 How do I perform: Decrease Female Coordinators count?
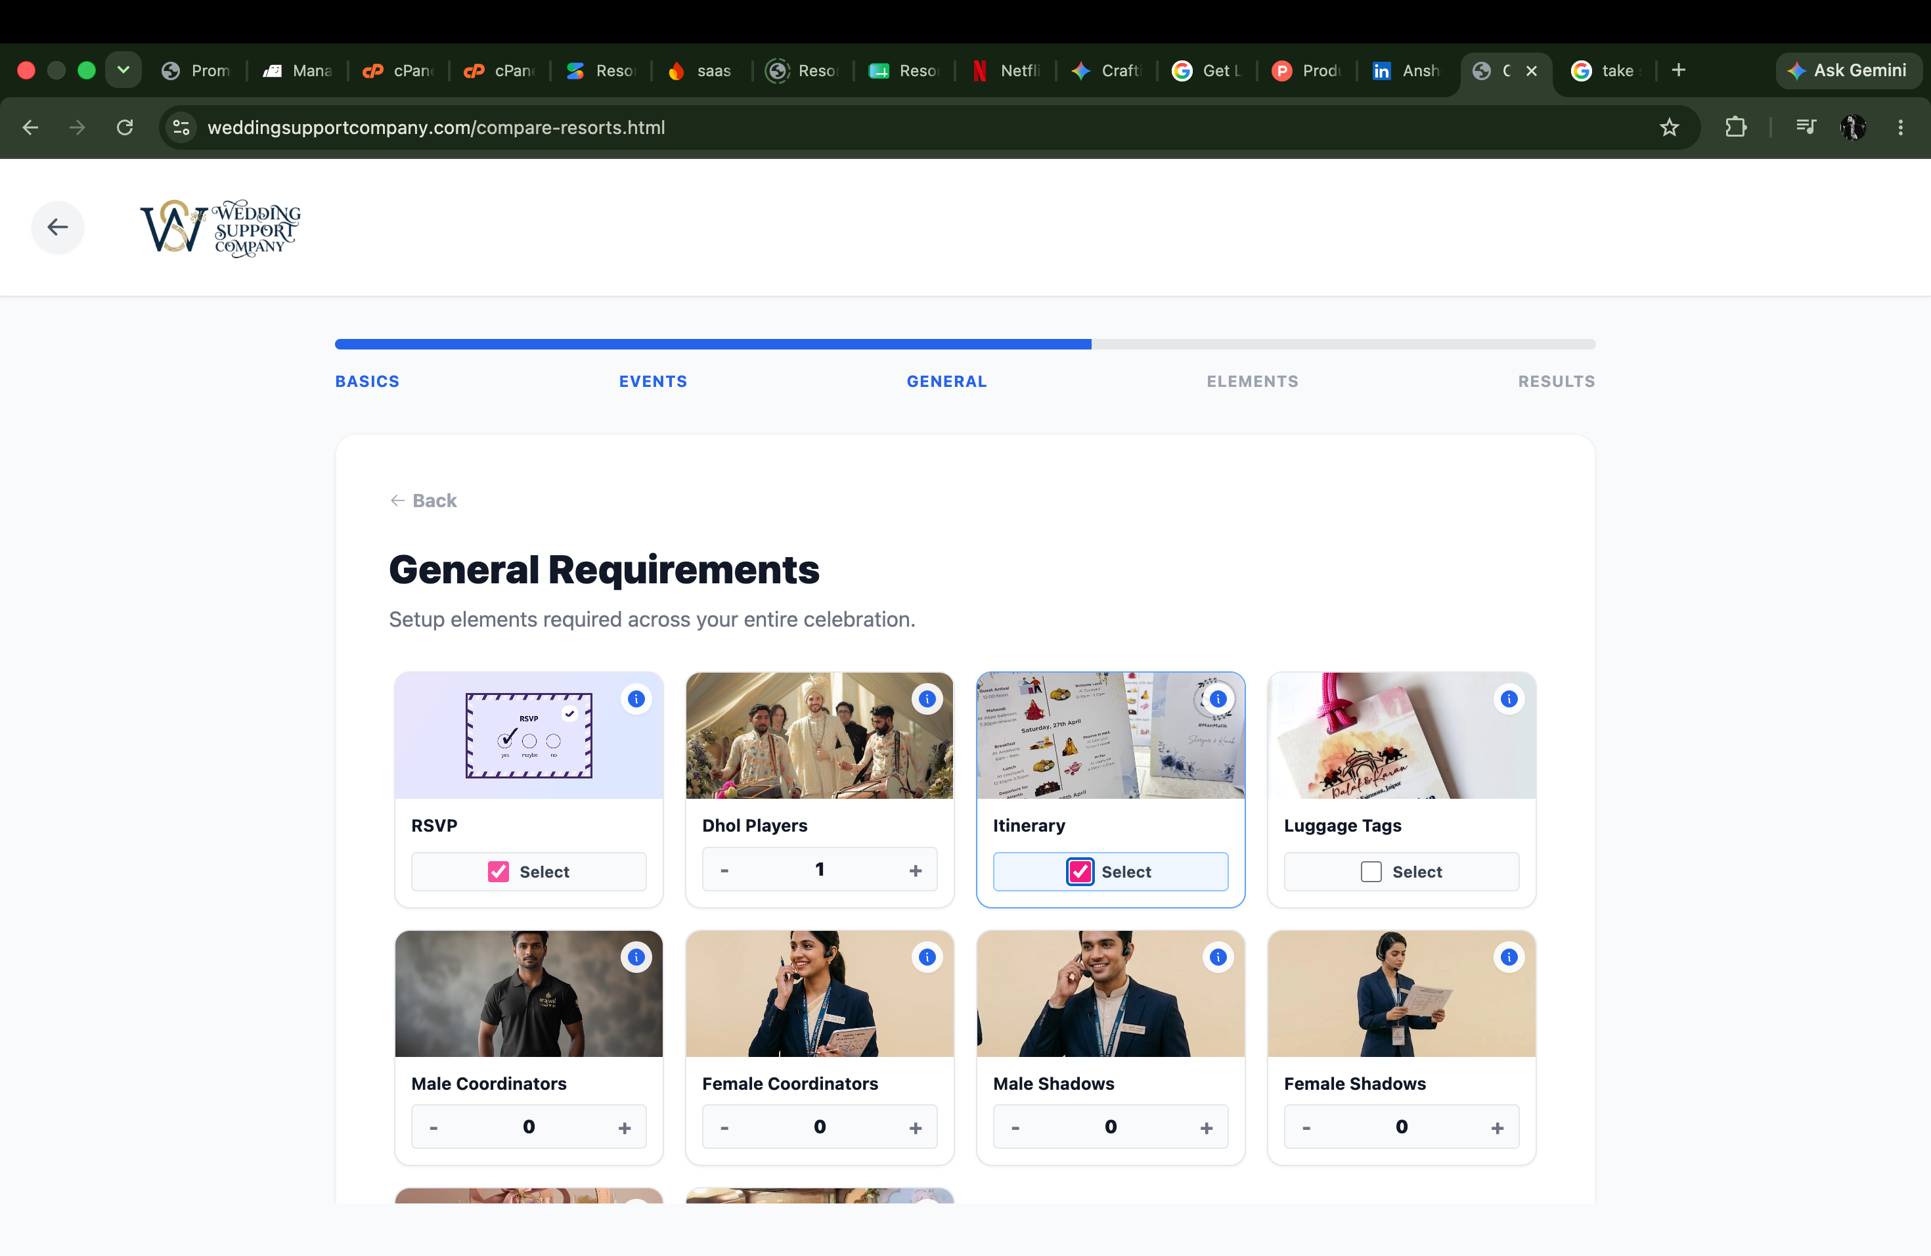[724, 1128]
